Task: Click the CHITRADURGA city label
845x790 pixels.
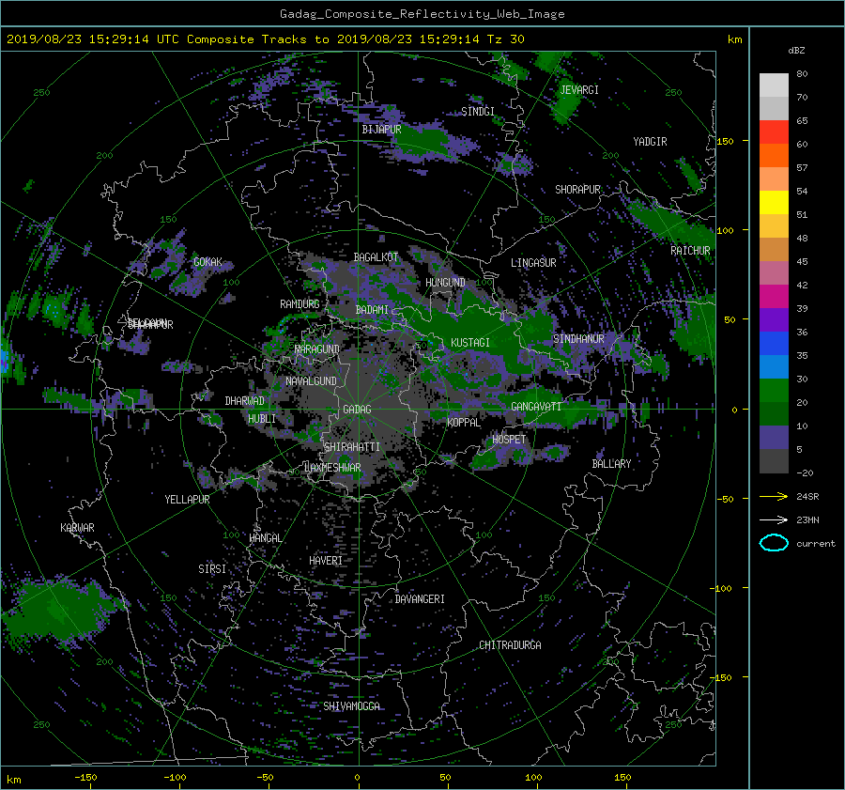Action: tap(510, 645)
